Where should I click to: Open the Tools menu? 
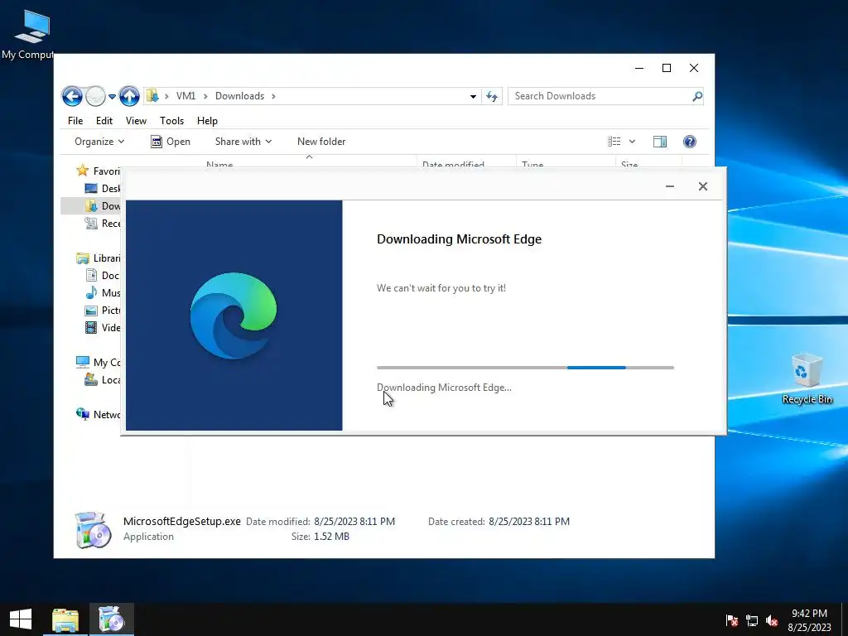(171, 121)
